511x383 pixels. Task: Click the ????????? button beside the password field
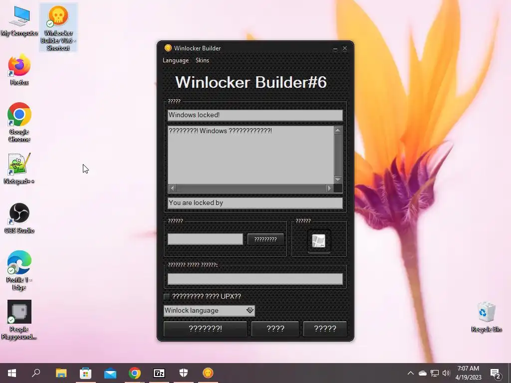[265, 239]
